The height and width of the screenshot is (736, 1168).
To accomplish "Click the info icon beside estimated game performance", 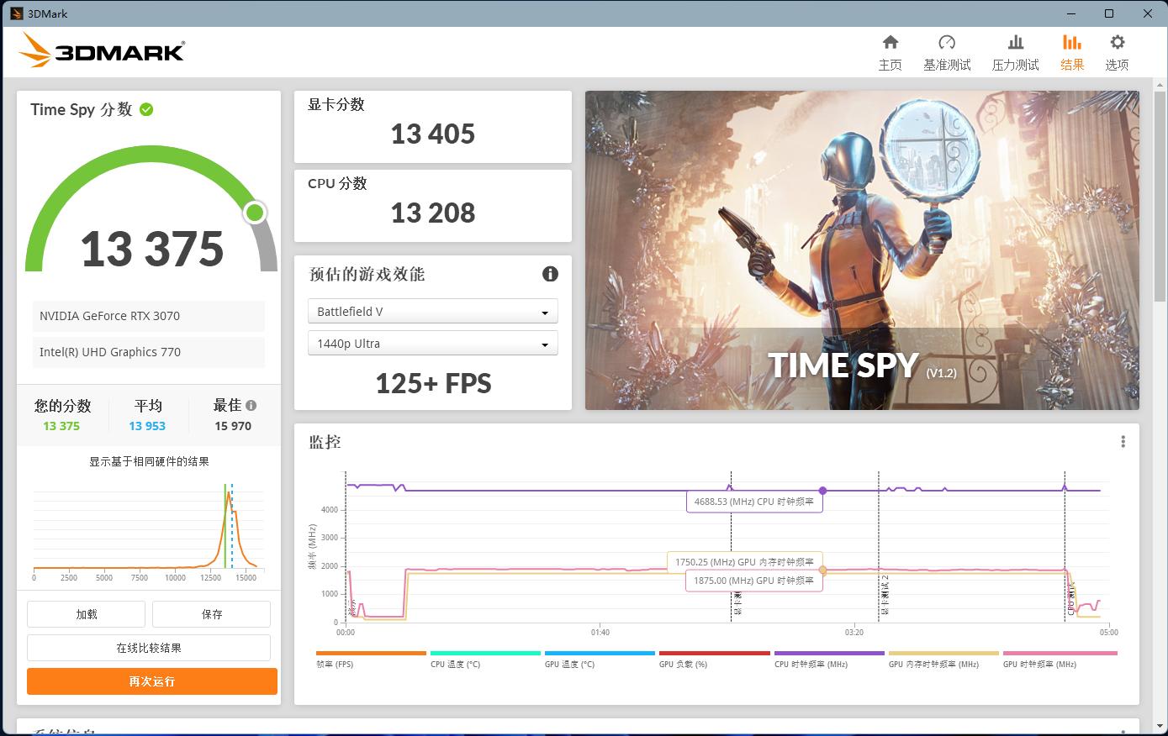I will [x=550, y=274].
